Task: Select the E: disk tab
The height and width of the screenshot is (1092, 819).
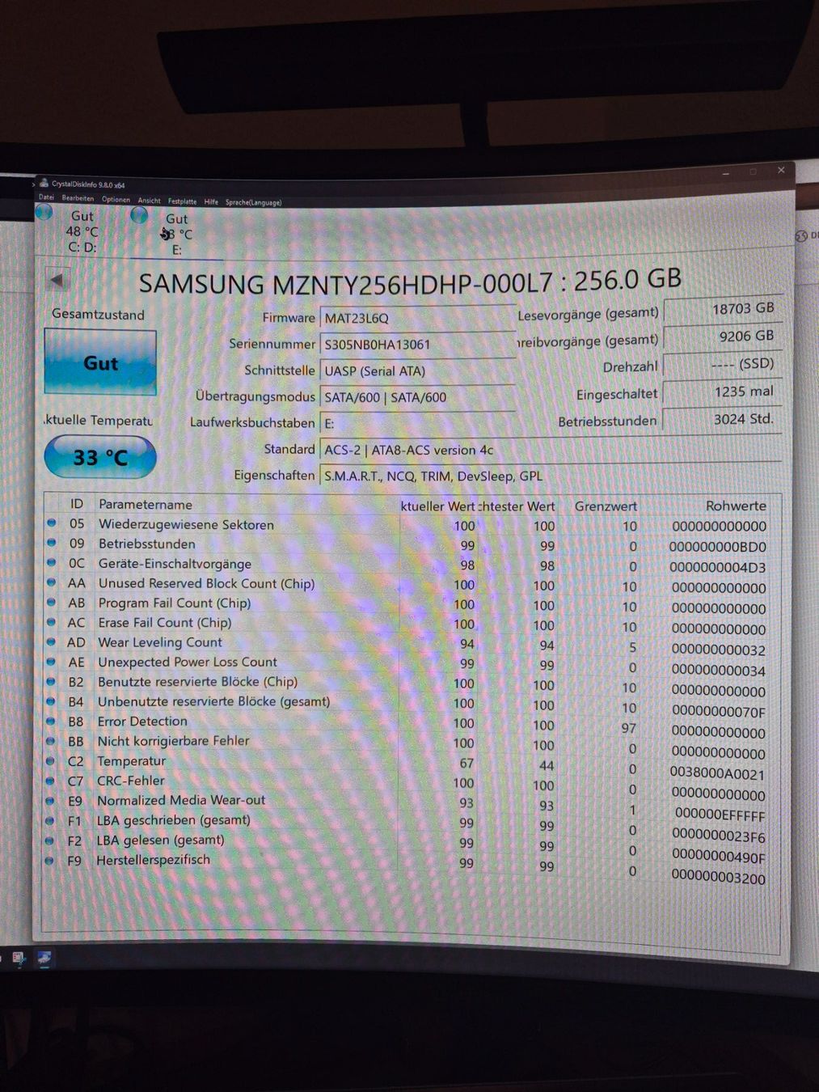Action: [x=175, y=233]
